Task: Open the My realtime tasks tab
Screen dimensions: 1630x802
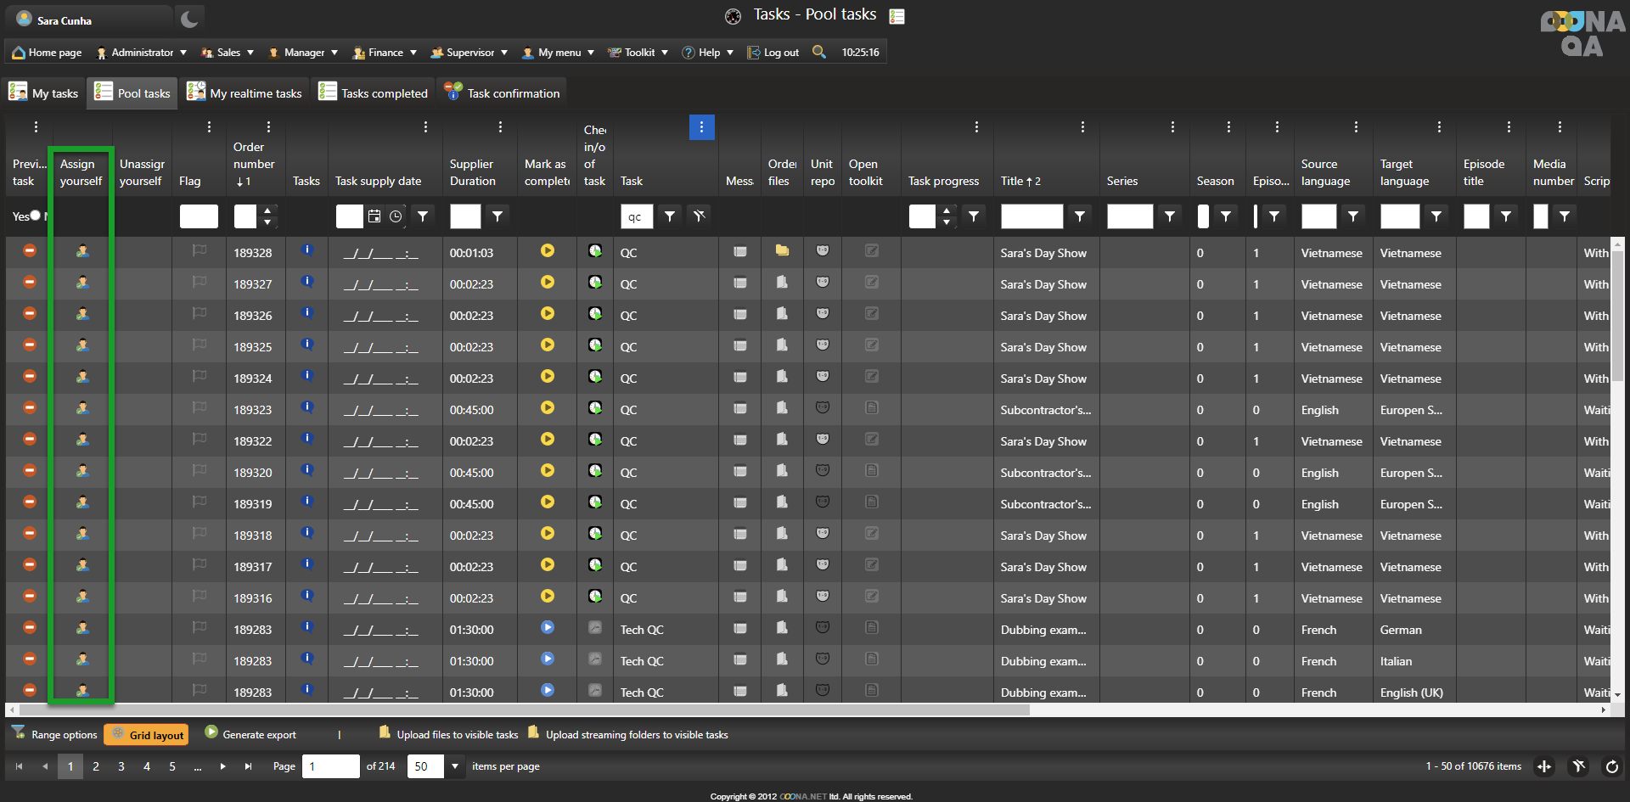Action: point(245,93)
